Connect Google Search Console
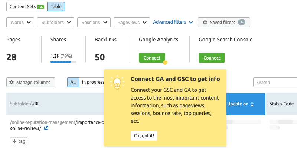 (x=212, y=58)
